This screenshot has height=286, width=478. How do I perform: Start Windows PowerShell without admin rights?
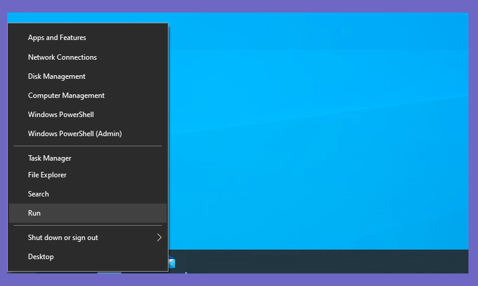click(x=88, y=115)
